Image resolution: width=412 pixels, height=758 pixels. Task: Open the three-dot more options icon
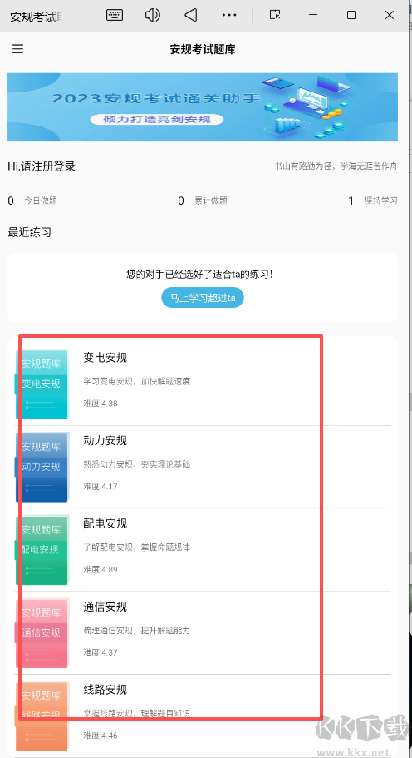229,16
